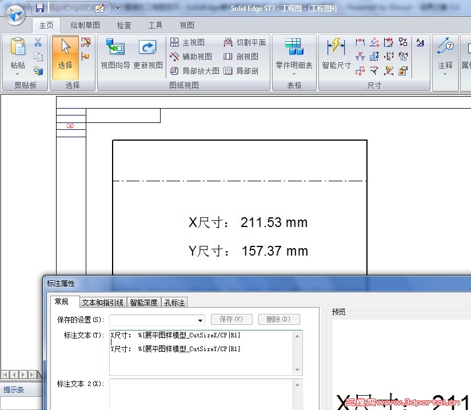Select the X尺寸 211.53 mm callout text
471x410 pixels.
click(248, 223)
